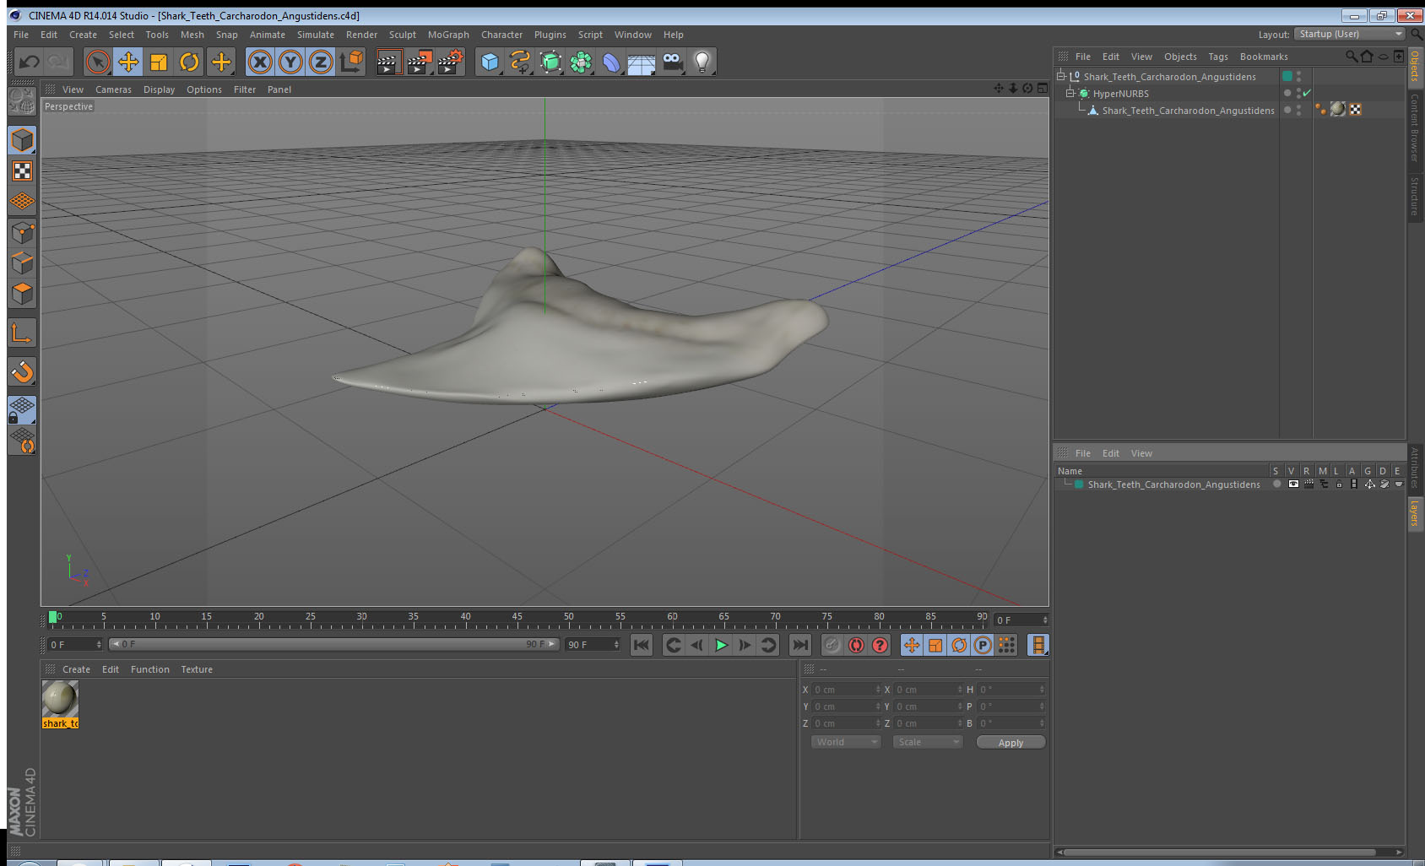Add a Light object
This screenshot has width=1425, height=866.
[702, 62]
